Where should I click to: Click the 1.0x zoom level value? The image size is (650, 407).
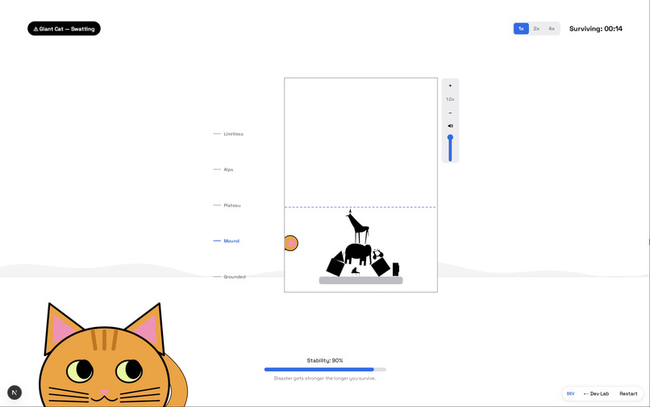(x=450, y=99)
